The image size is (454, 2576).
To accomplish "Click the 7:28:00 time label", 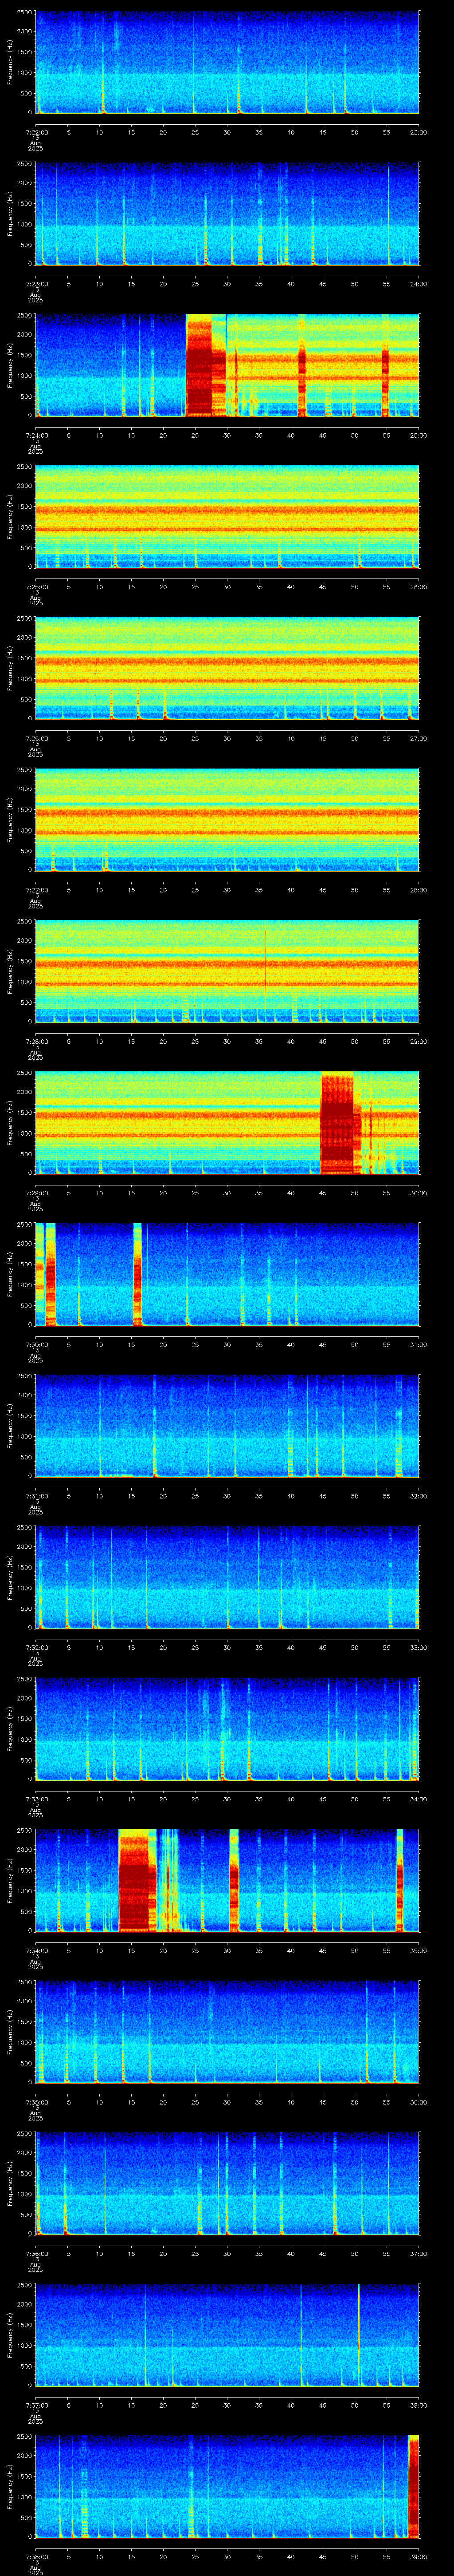I will pos(36,1041).
